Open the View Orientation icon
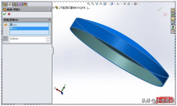Viewport: 177px width, 106px height. [x=105, y=4]
